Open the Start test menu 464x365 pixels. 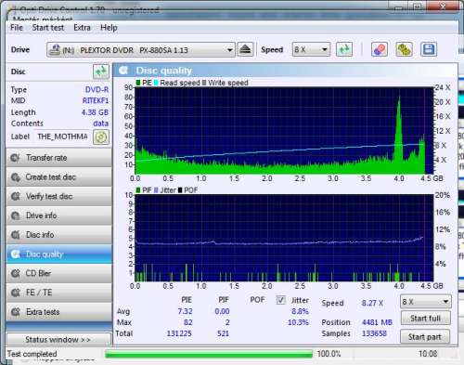click(48, 28)
